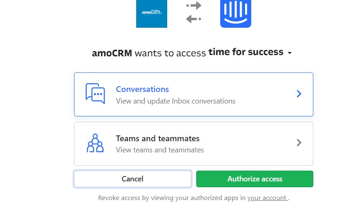The width and height of the screenshot is (363, 205).
Task: Click the Conversations chat bubble icon
Action: pyautogui.click(x=95, y=94)
